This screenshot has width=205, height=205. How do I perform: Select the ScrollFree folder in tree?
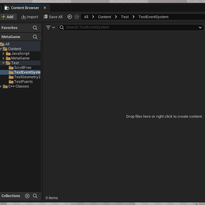point(22,68)
